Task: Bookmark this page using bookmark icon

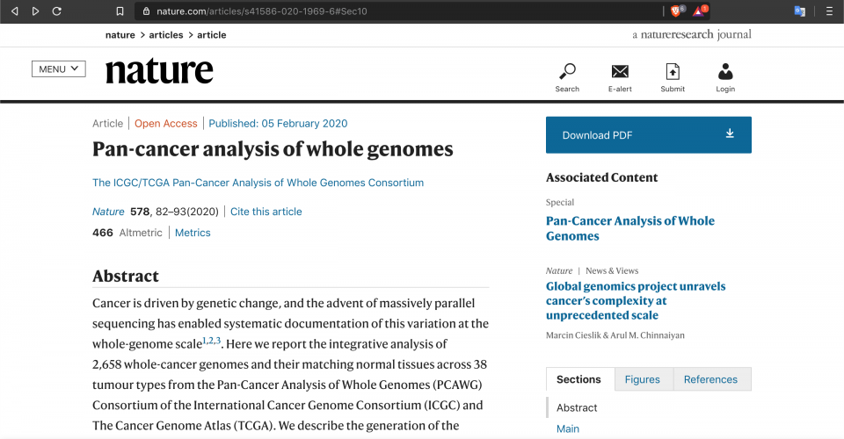Action: coord(120,11)
